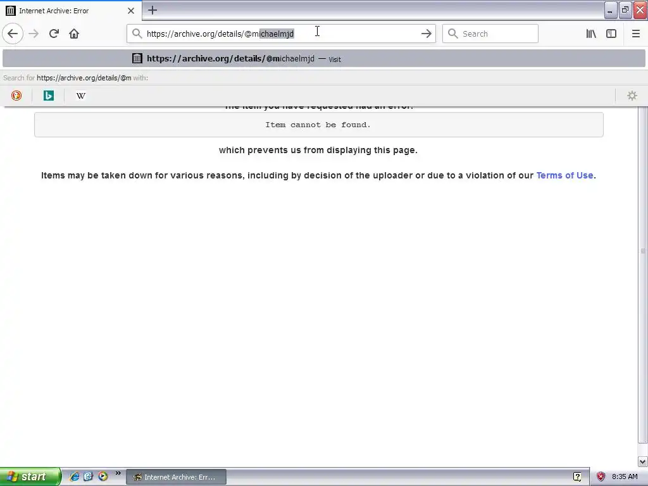The height and width of the screenshot is (486, 648).
Task: Show sidebars with the sidebar icon
Action: click(611, 34)
